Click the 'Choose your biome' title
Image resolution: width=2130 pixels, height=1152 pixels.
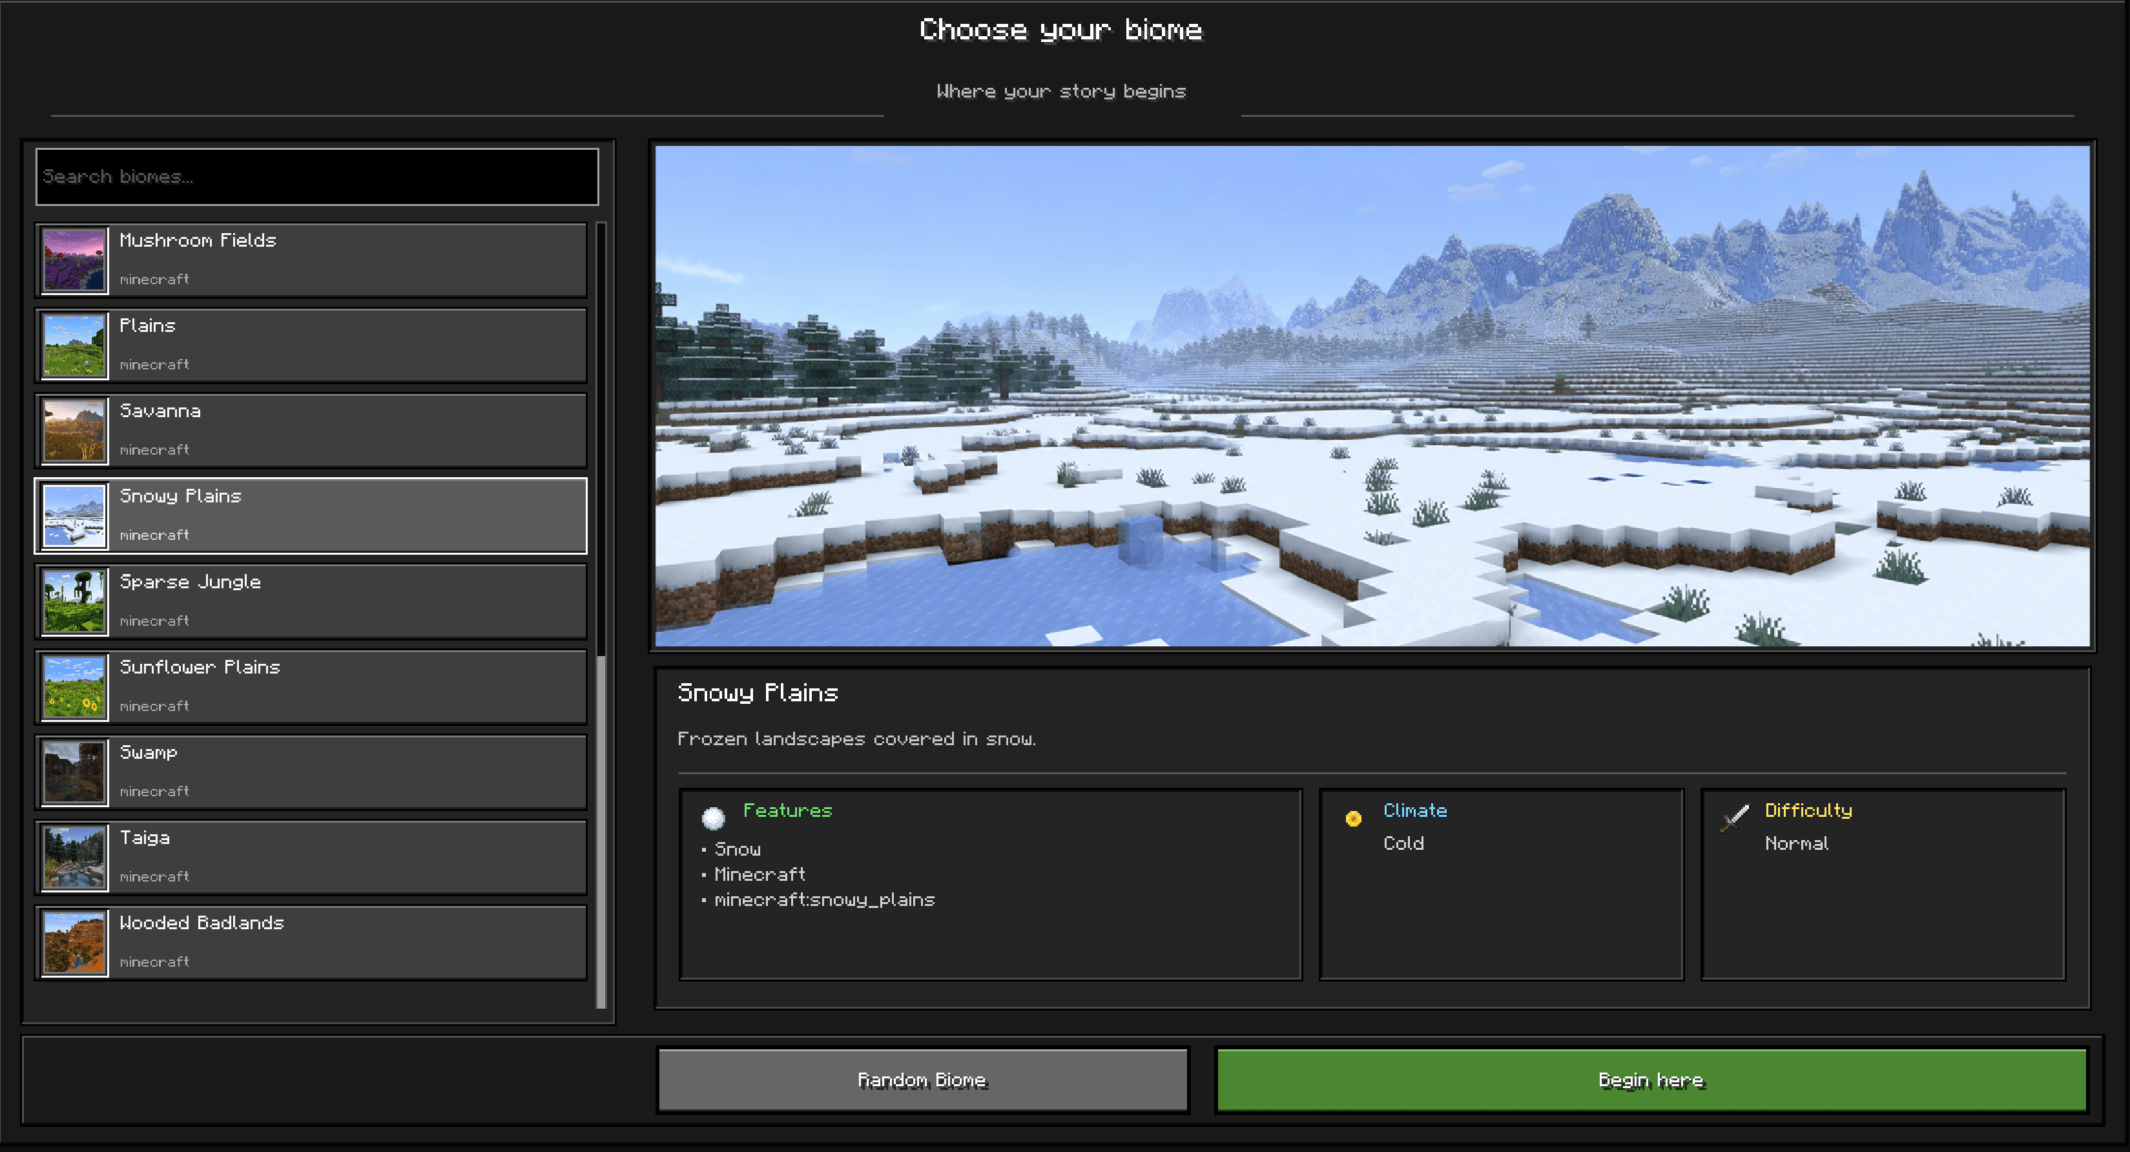coord(1061,30)
